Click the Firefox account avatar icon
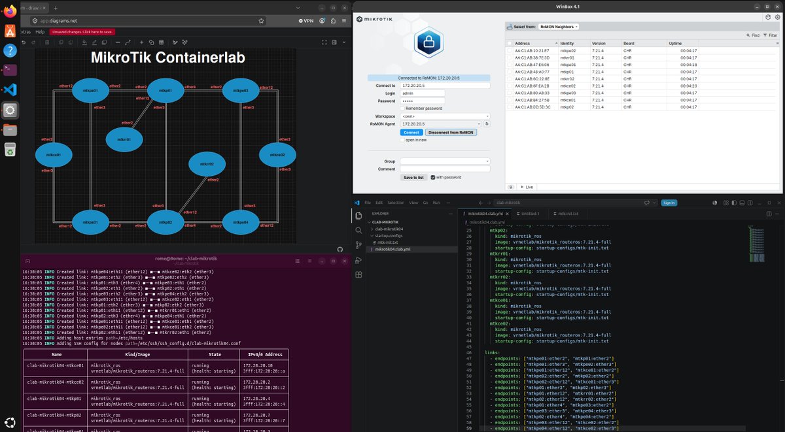This screenshot has width=785, height=432. pyautogui.click(x=321, y=20)
